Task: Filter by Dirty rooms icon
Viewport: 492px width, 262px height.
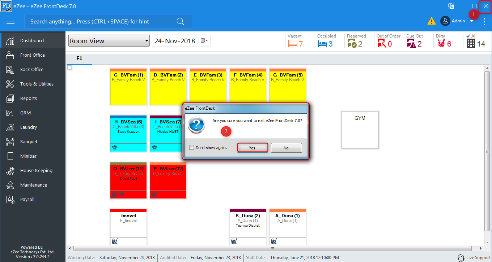Action: point(441,44)
